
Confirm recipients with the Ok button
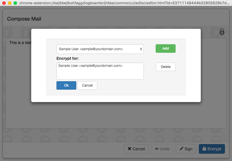click(66, 85)
